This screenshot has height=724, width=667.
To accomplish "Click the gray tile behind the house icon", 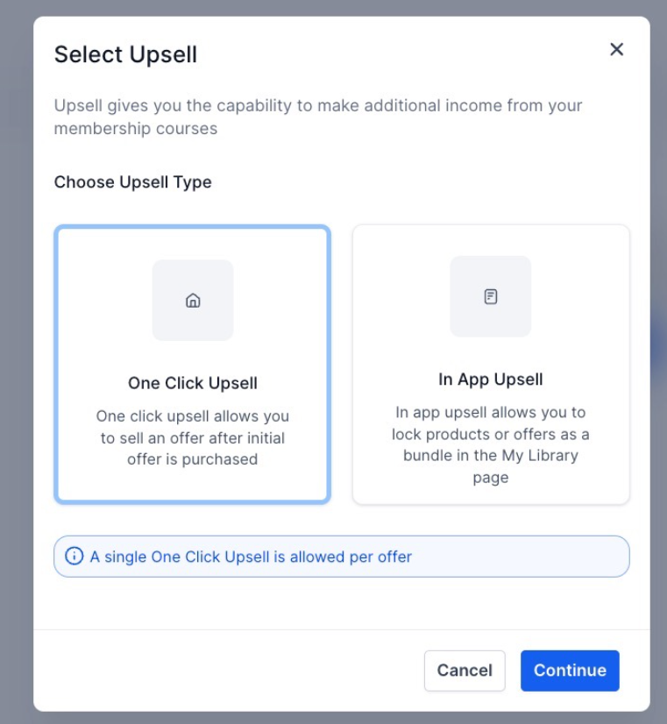I will (x=167, y=276).
